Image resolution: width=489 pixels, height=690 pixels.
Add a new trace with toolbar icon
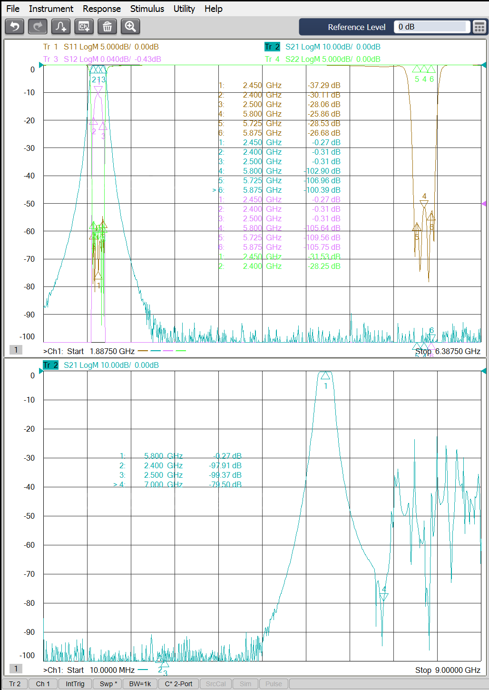61,27
